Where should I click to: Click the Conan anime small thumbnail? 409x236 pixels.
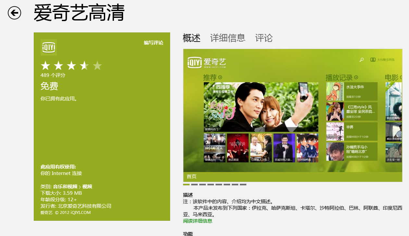307,148
